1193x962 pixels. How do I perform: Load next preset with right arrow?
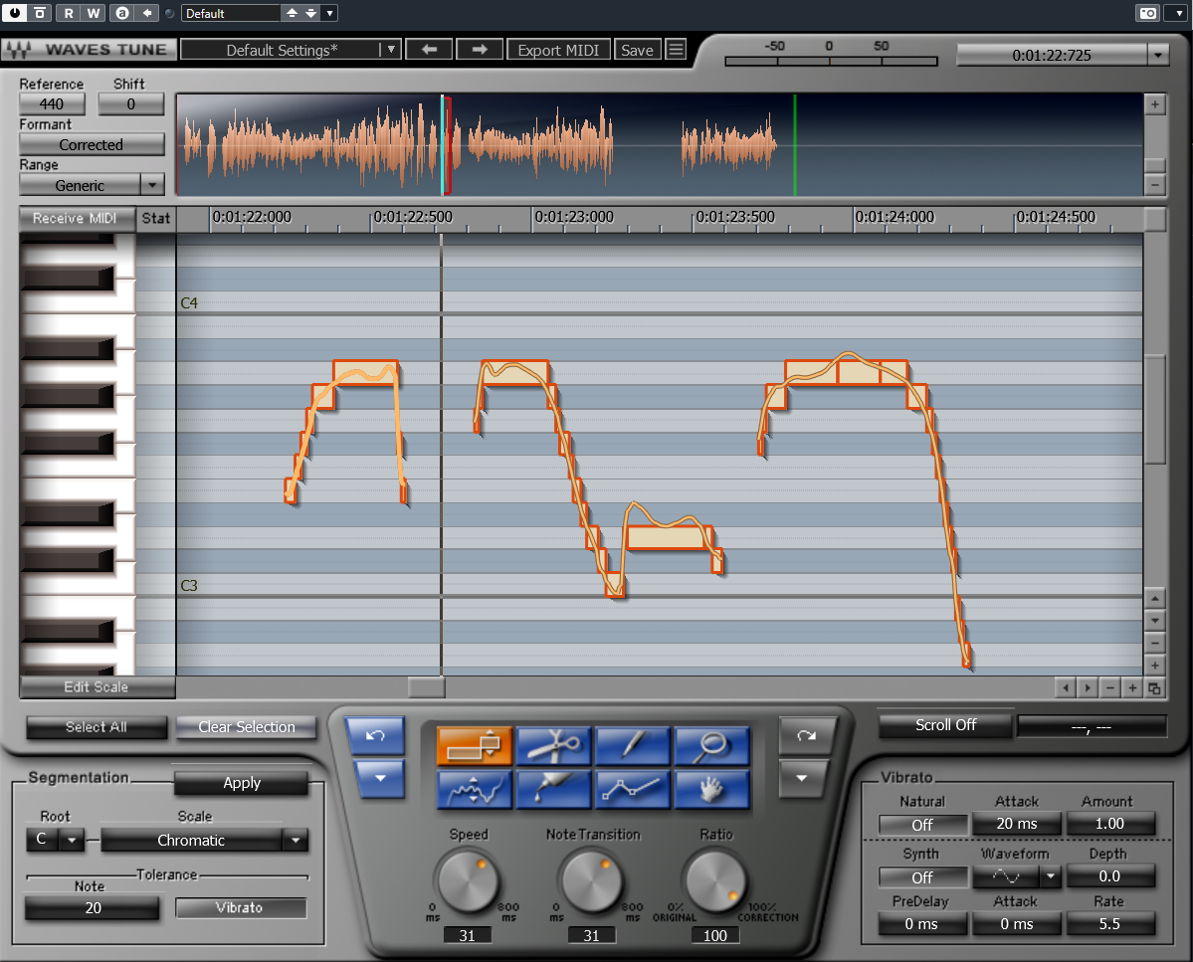coord(480,50)
